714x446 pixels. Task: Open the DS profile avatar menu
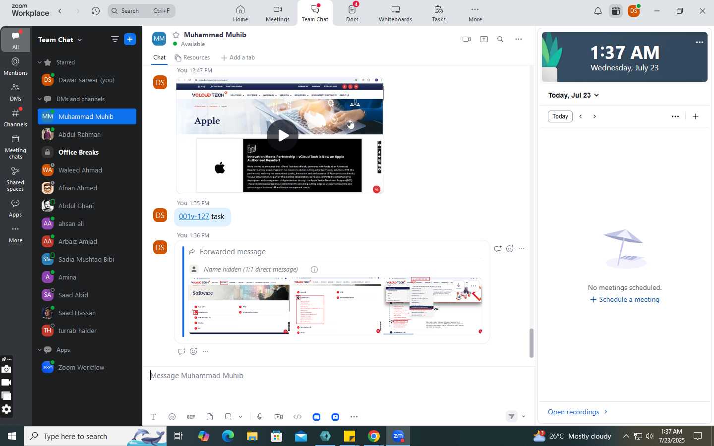point(634,11)
